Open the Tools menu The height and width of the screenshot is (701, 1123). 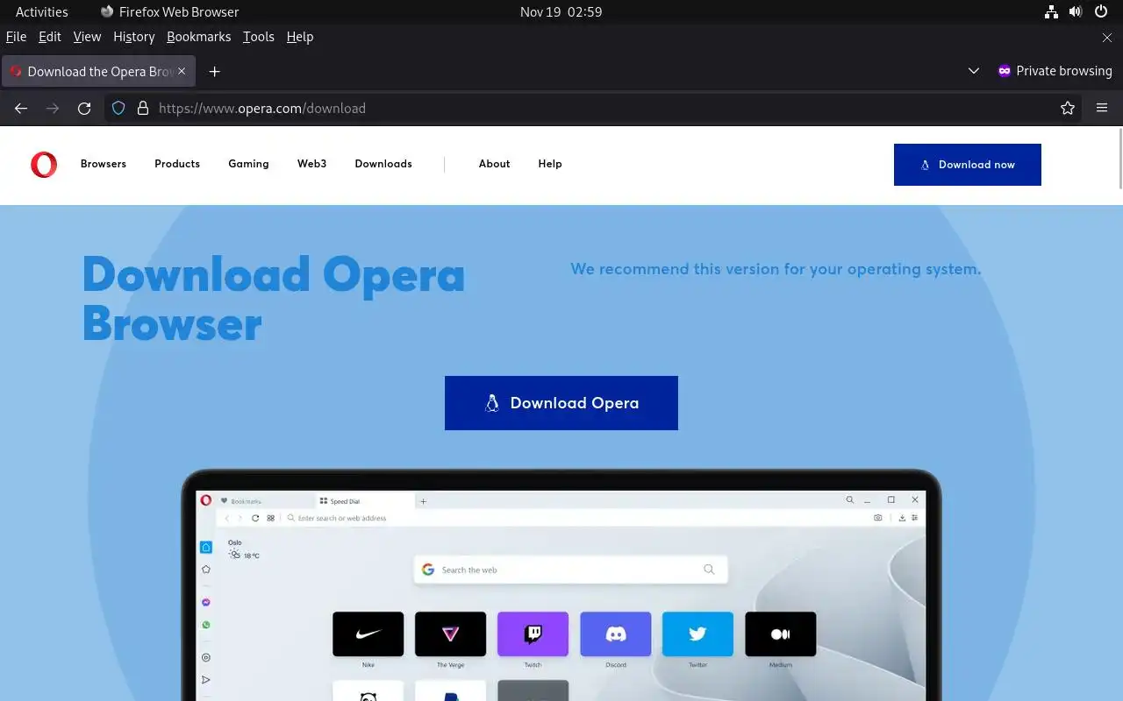pyautogui.click(x=258, y=37)
